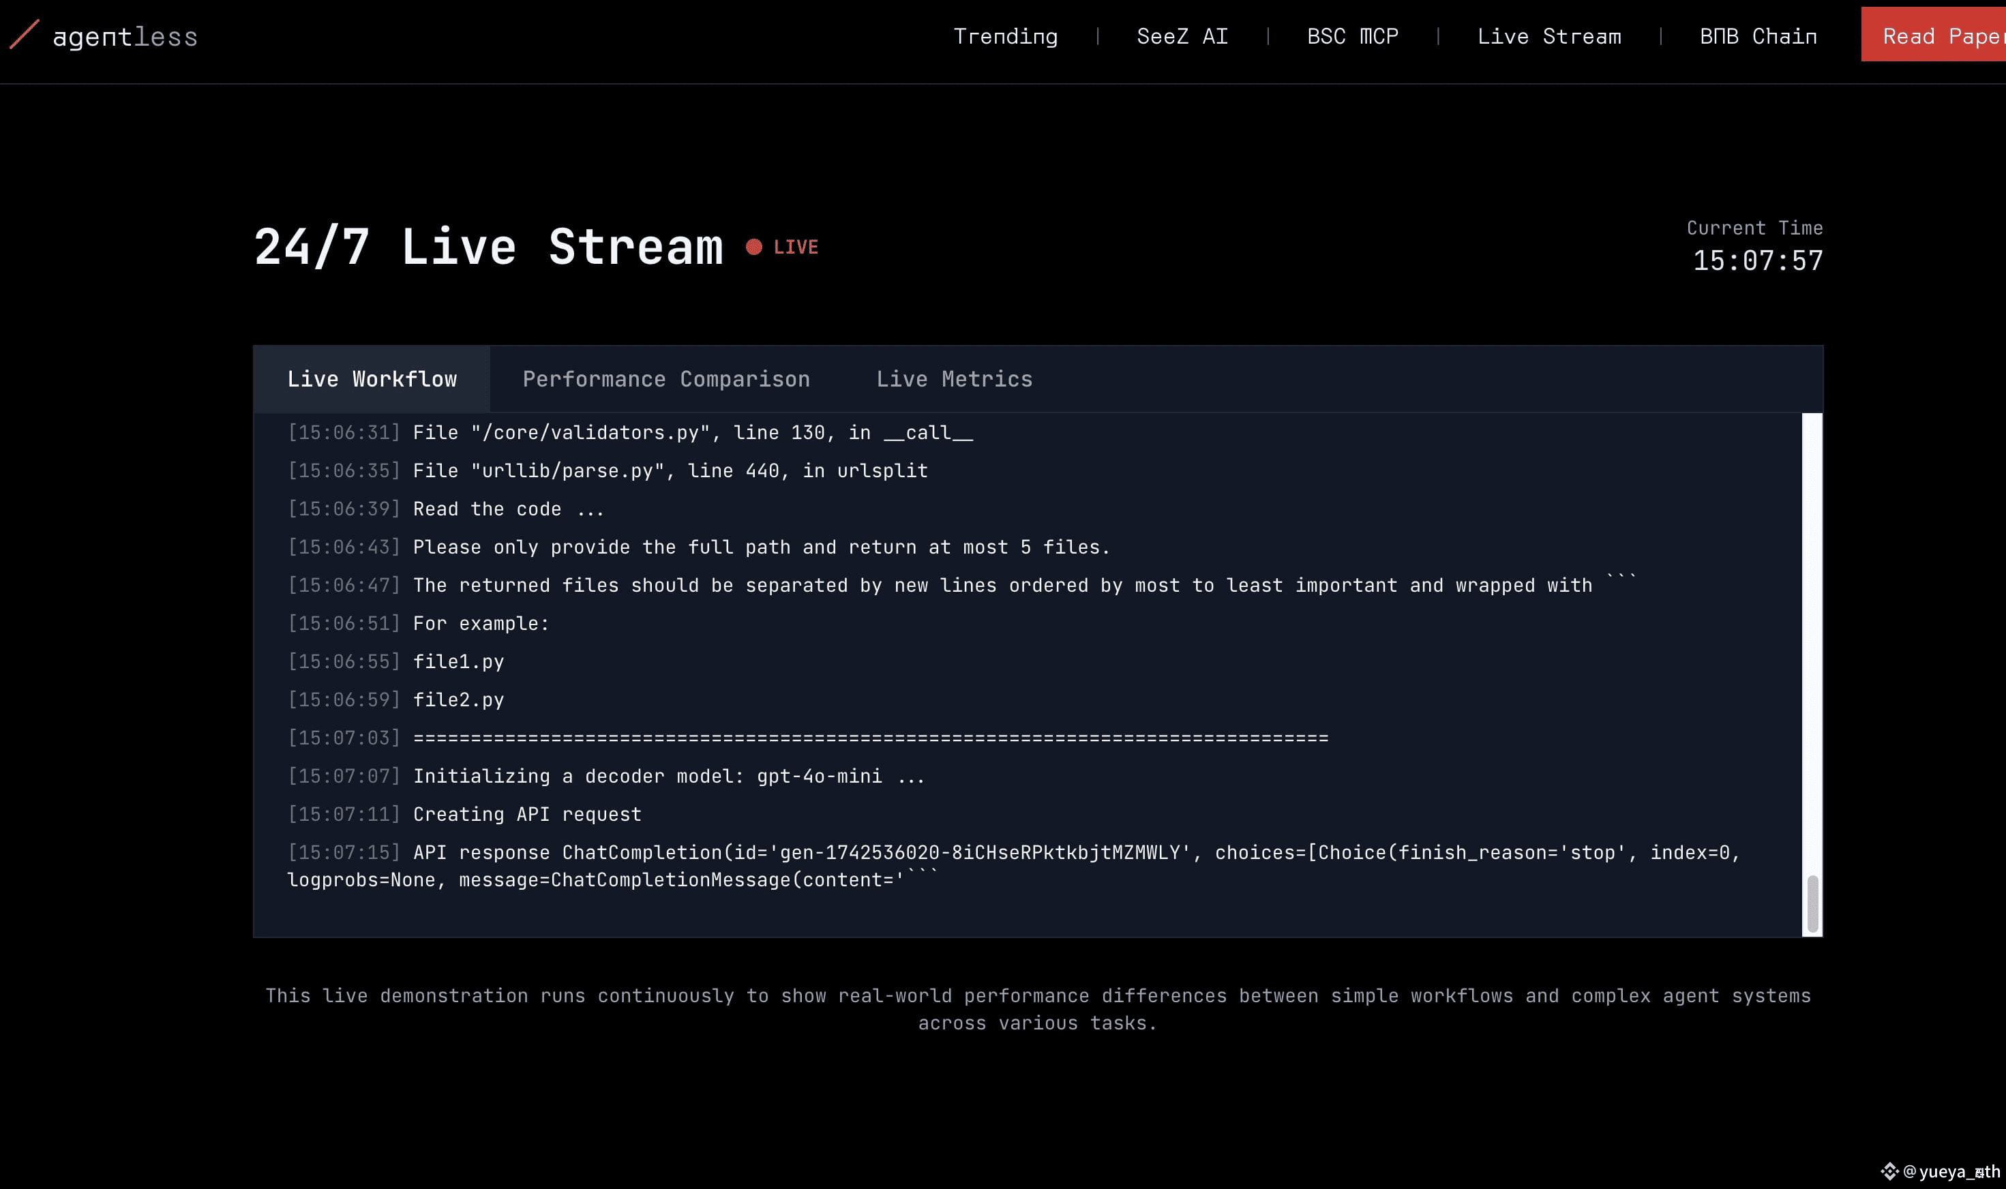This screenshot has height=1189, width=2006.
Task: Click the live demonstration description paragraph
Action: (x=1038, y=1009)
